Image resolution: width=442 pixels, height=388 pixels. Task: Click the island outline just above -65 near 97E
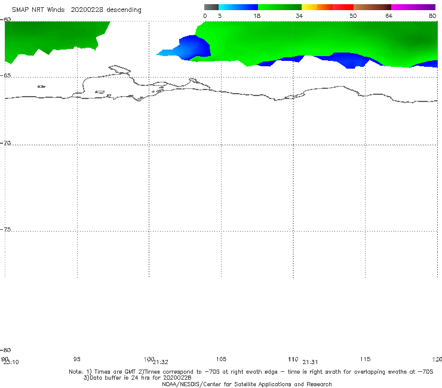click(119, 69)
